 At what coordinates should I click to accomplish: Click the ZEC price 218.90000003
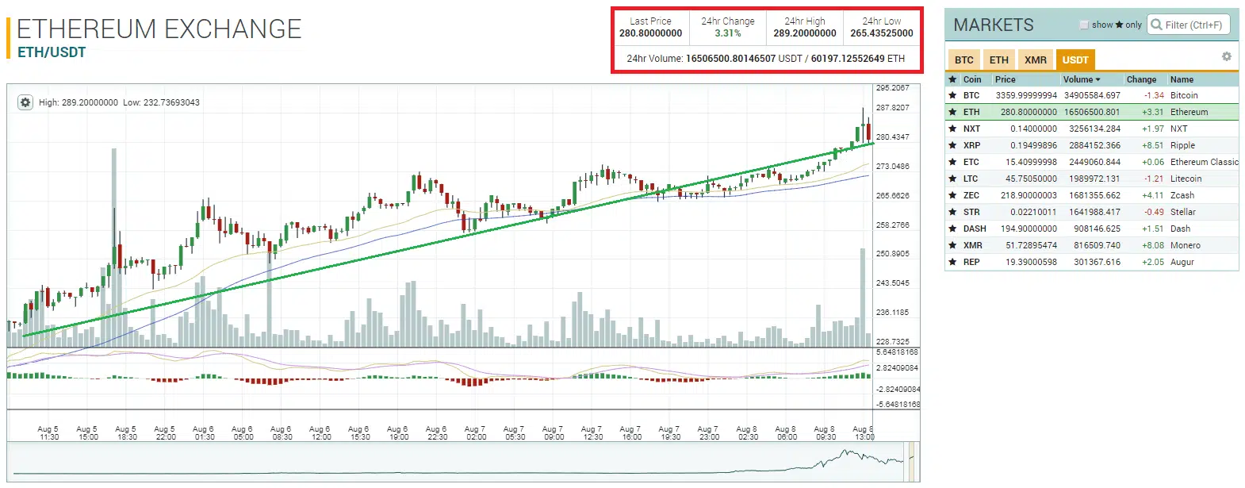1029,195
